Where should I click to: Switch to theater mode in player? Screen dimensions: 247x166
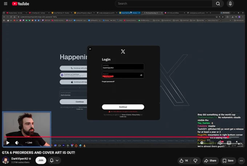click(229, 143)
